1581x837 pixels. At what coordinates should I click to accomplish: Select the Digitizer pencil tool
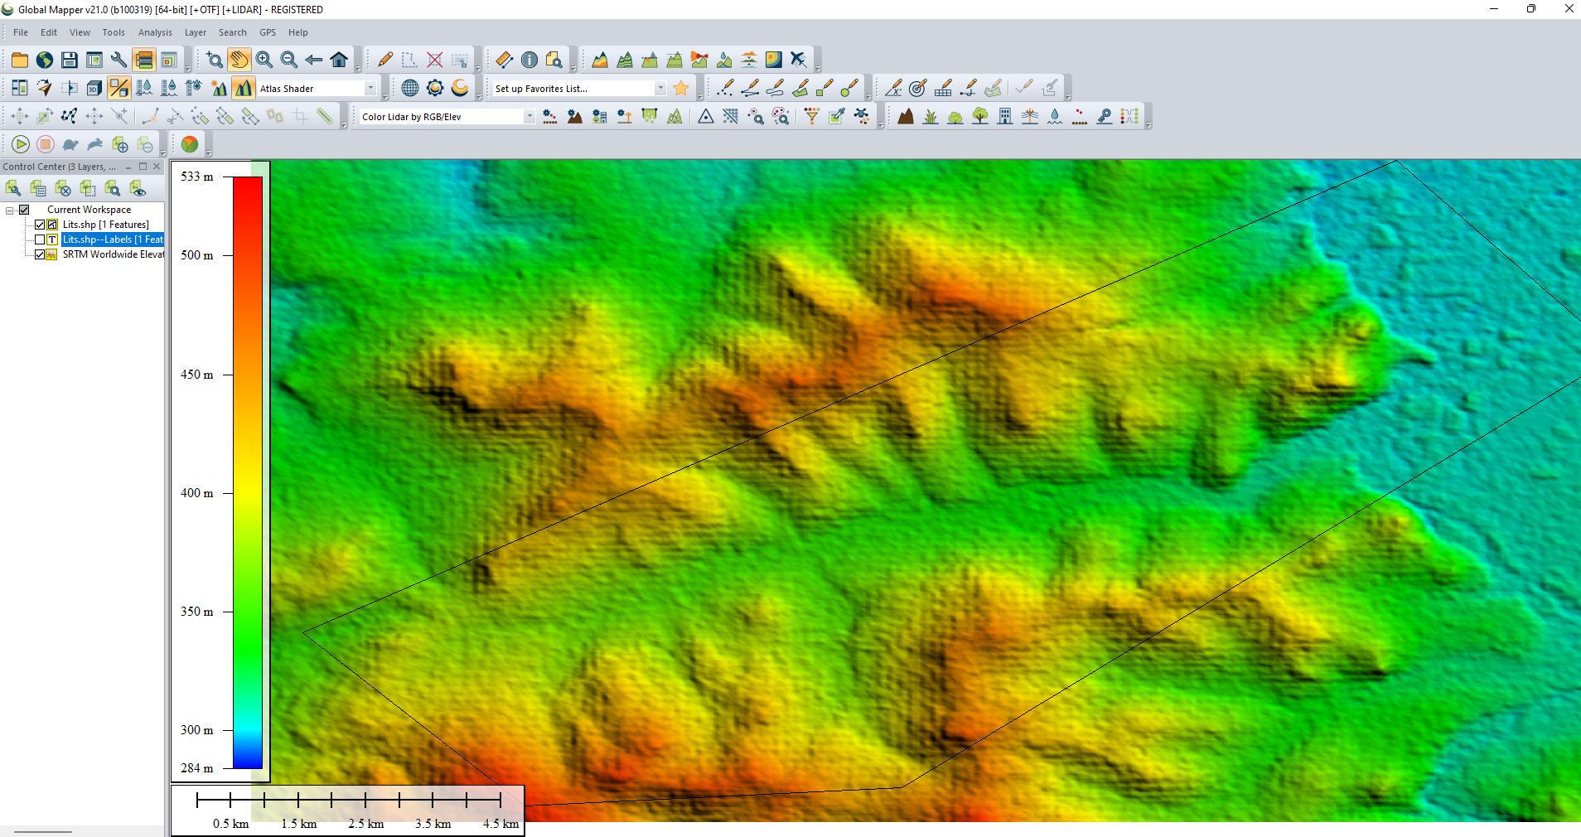pyautogui.click(x=385, y=60)
